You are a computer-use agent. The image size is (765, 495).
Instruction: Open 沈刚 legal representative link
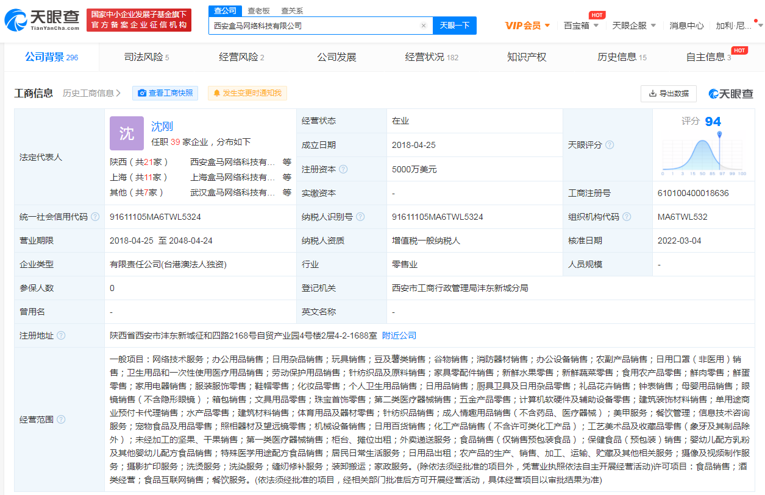162,127
